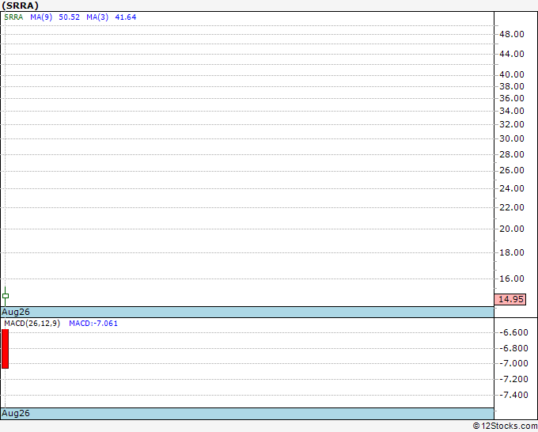The width and height of the screenshot is (538, 432).
Task: Click the 38.00 price axis label
Action: (512, 86)
